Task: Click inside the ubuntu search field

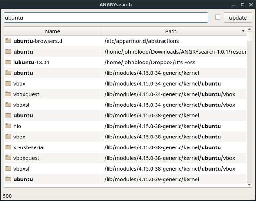Action: click(x=106, y=18)
